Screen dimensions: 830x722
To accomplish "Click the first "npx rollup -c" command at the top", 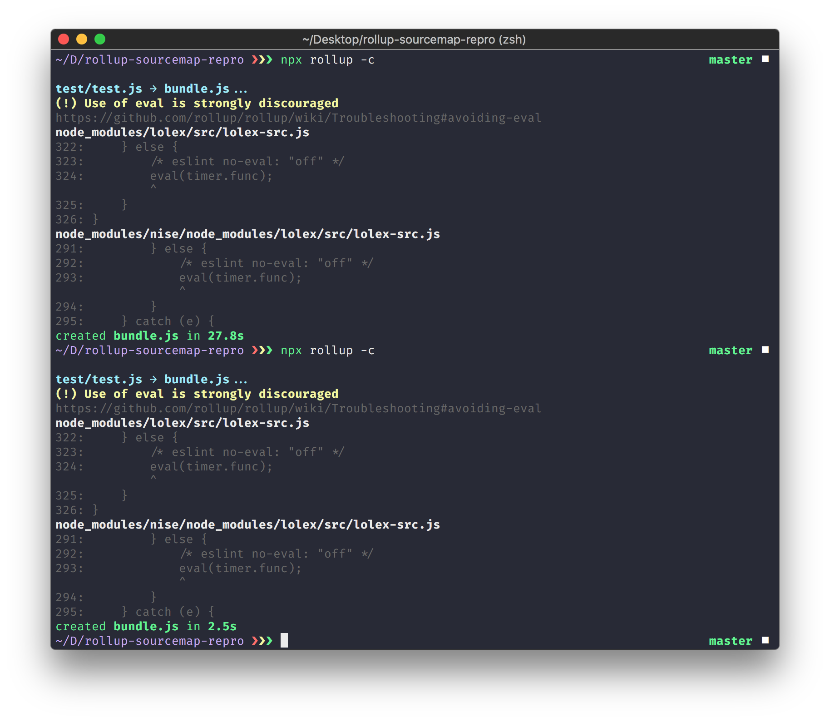I will pos(328,59).
